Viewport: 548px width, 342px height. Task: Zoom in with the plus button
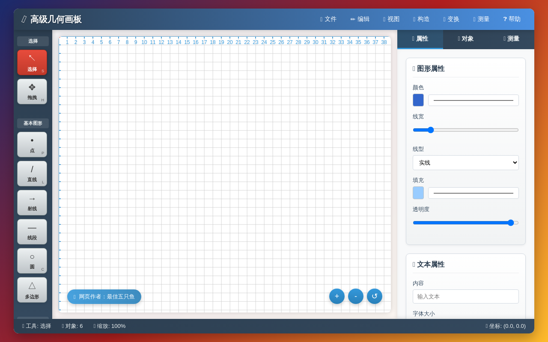click(337, 296)
